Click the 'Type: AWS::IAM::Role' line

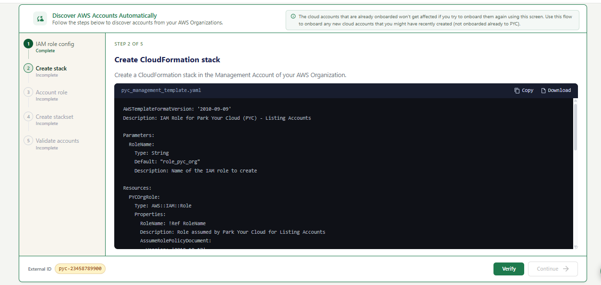pyautogui.click(x=163, y=205)
